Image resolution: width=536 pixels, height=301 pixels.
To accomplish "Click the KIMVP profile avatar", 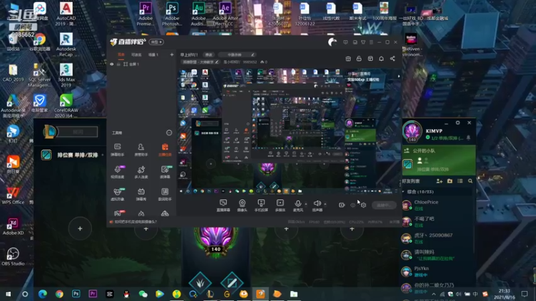I will click(412, 131).
